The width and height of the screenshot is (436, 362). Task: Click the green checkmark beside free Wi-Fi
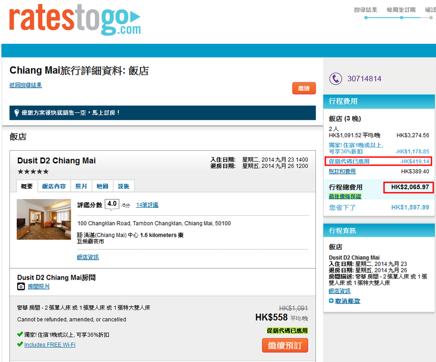tap(20, 344)
